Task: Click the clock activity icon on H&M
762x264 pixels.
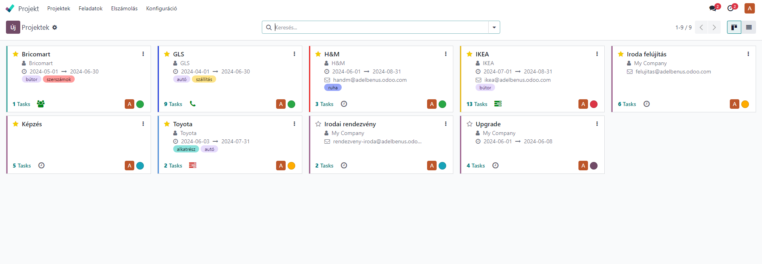Action: 344,104
